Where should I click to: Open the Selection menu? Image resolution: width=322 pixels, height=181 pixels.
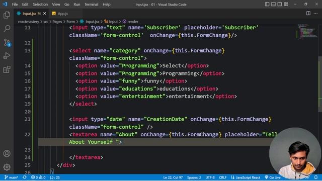(x=40, y=5)
